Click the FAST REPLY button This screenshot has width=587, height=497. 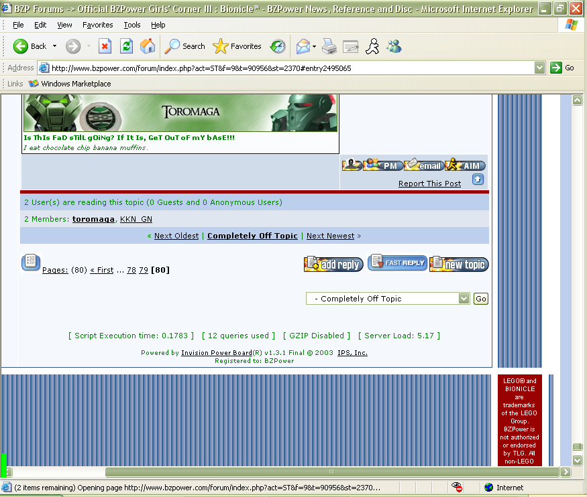[397, 263]
